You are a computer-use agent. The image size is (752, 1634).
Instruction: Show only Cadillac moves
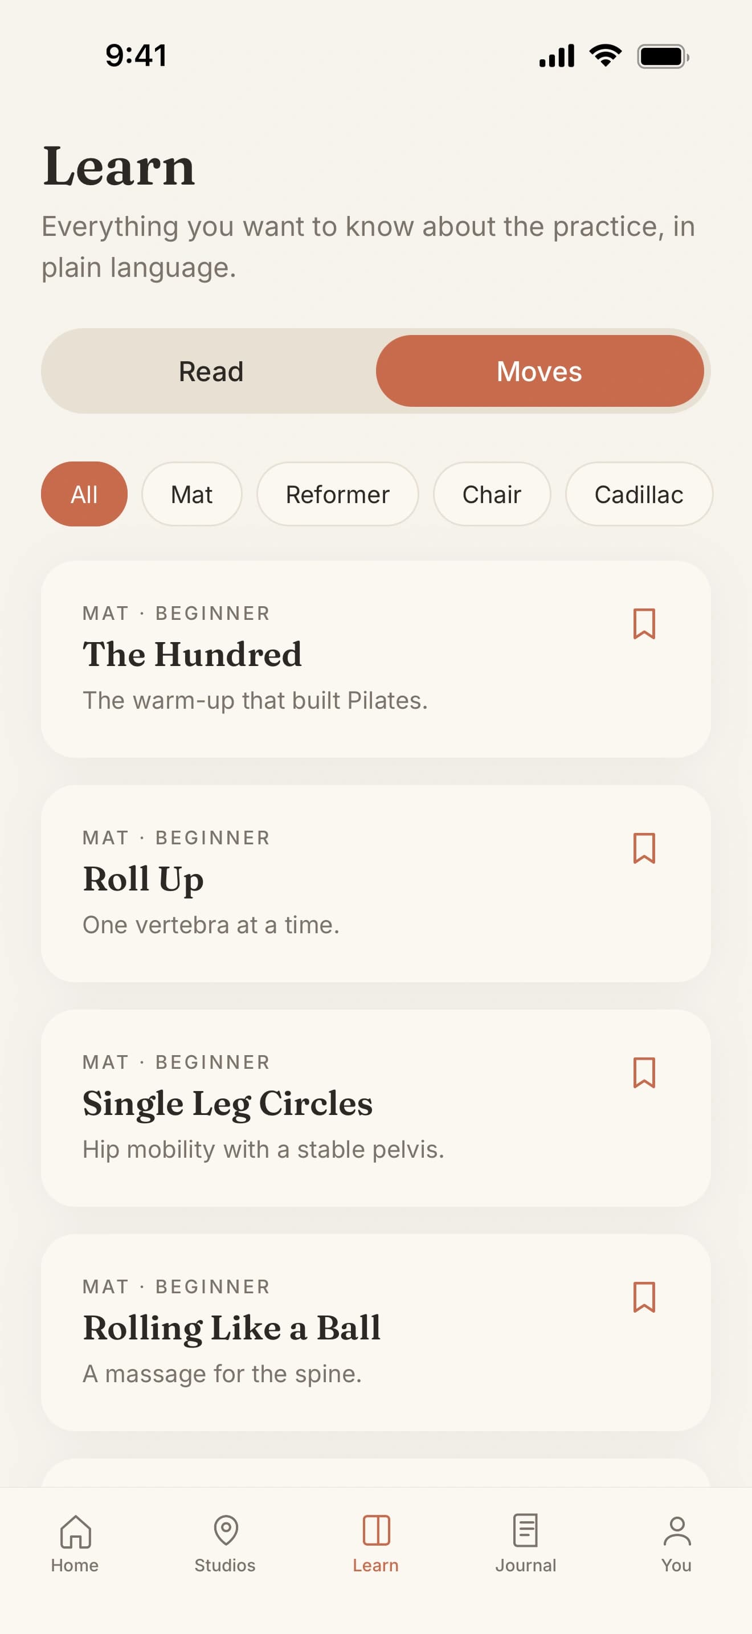tap(639, 494)
